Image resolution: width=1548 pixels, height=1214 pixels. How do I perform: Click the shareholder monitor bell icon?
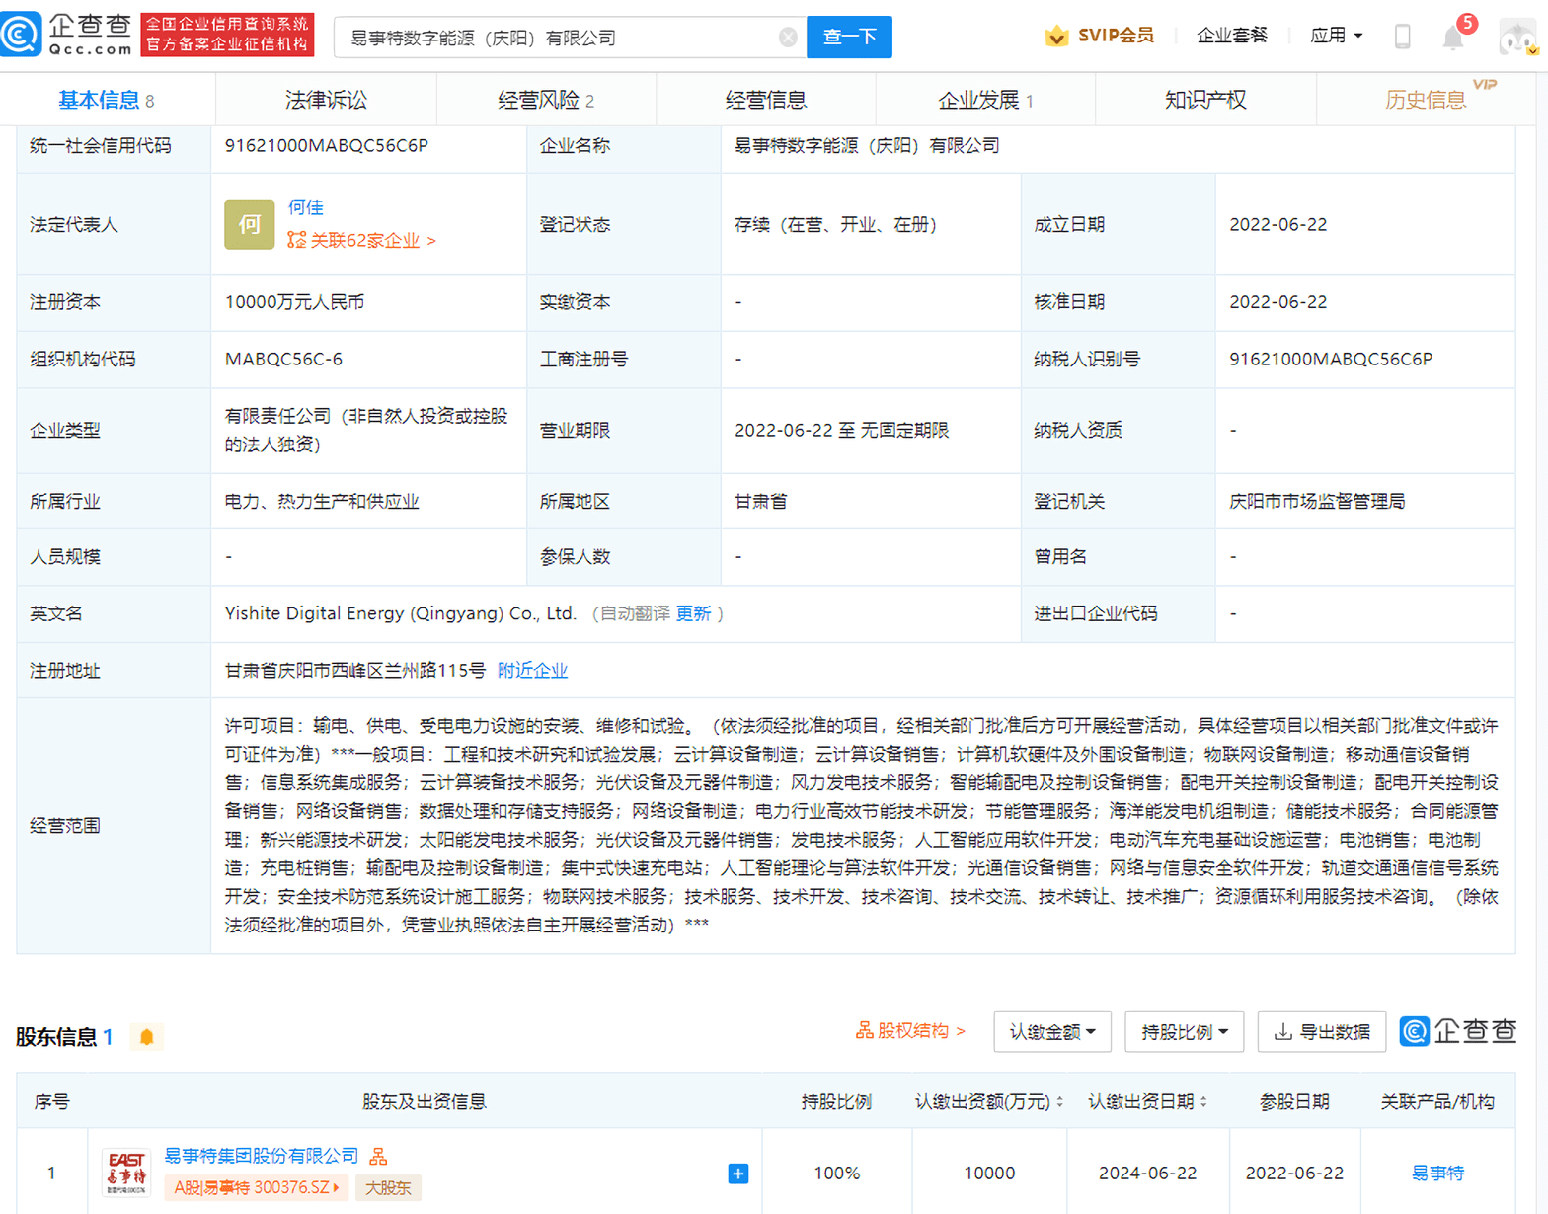click(147, 1037)
